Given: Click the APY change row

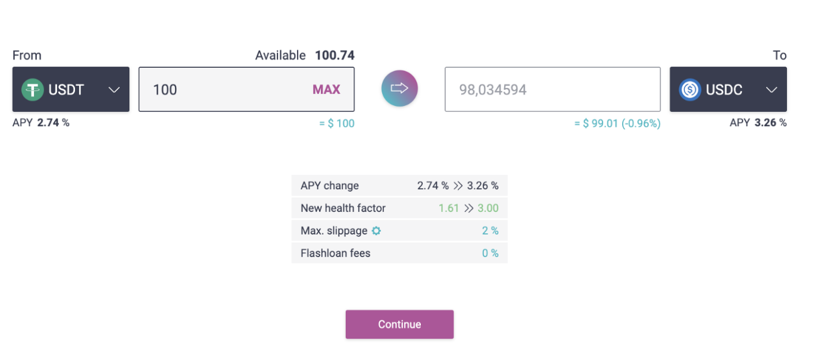Looking at the screenshot, I should [399, 186].
